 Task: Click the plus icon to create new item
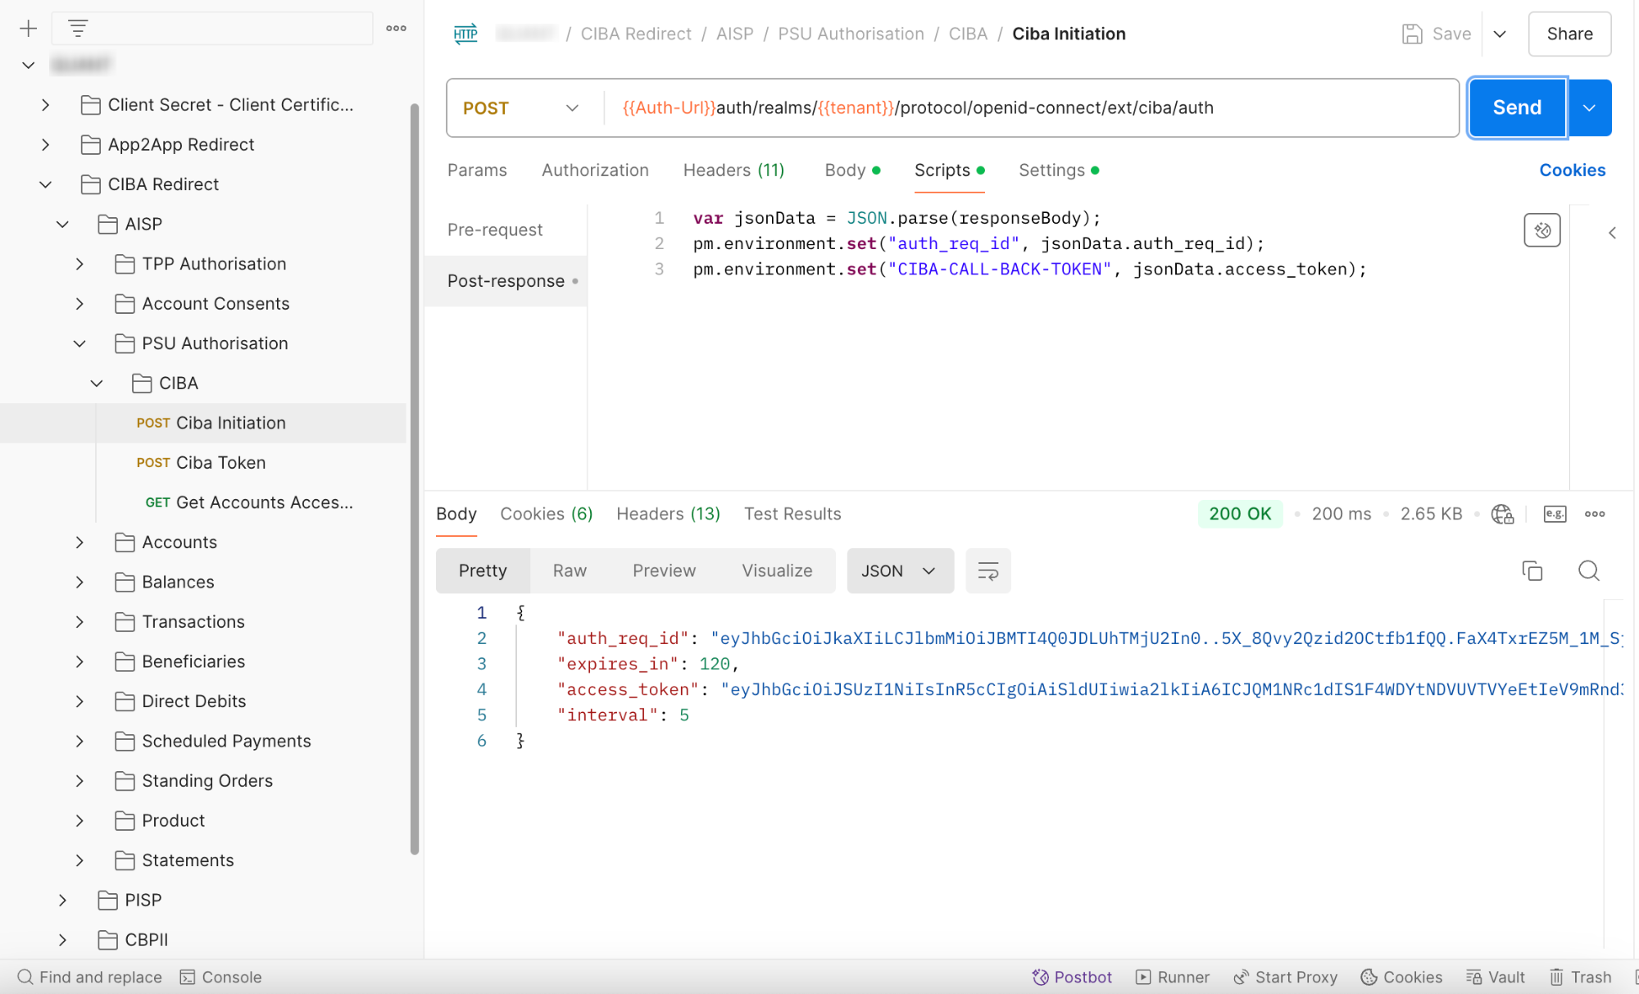coord(29,29)
